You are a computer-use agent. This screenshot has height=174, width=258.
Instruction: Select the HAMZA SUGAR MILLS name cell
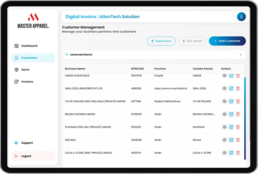coord(77,75)
